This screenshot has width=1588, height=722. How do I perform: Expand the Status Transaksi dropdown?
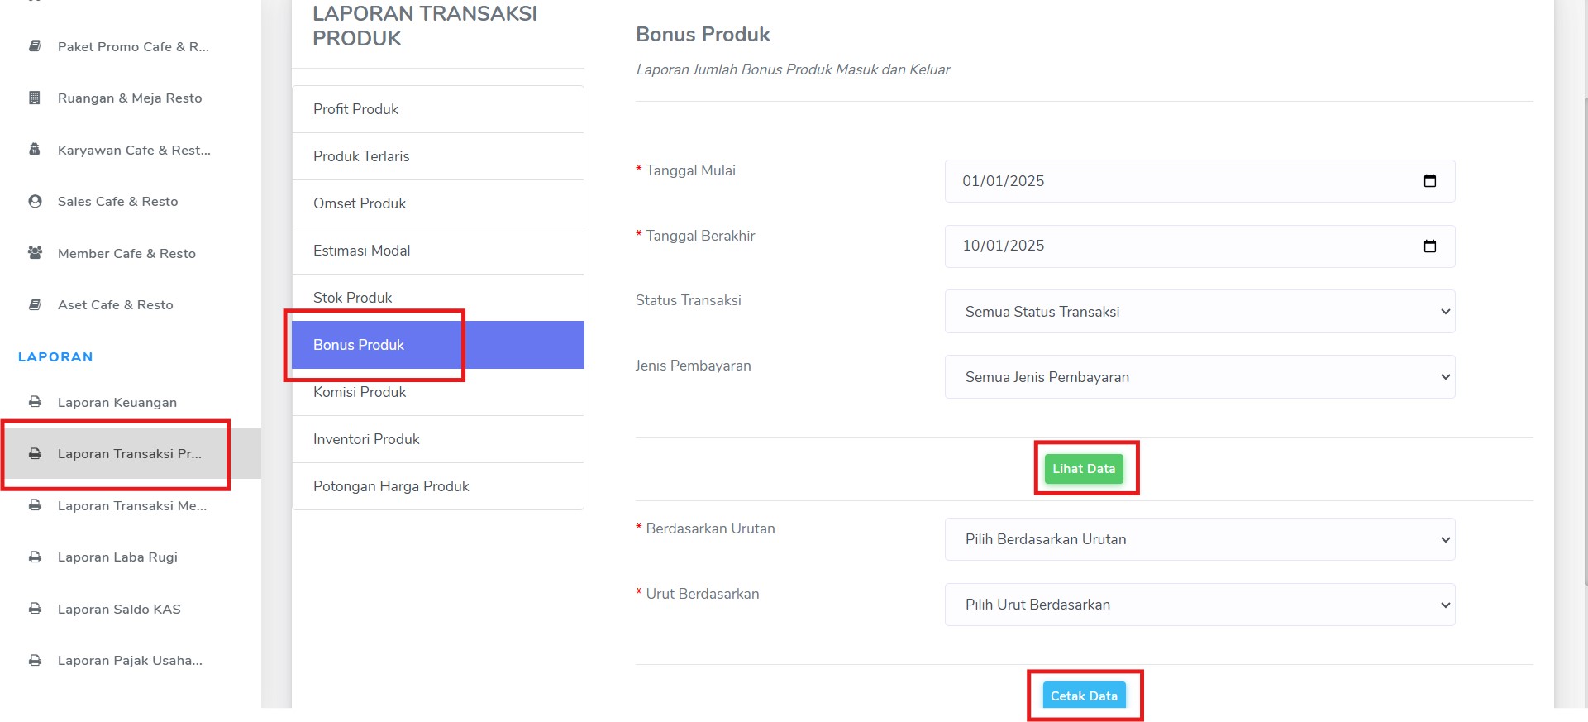click(1200, 312)
